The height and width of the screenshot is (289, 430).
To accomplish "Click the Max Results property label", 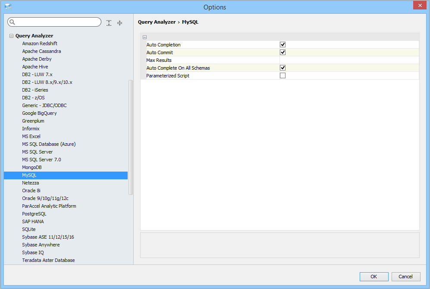I will tap(159, 60).
